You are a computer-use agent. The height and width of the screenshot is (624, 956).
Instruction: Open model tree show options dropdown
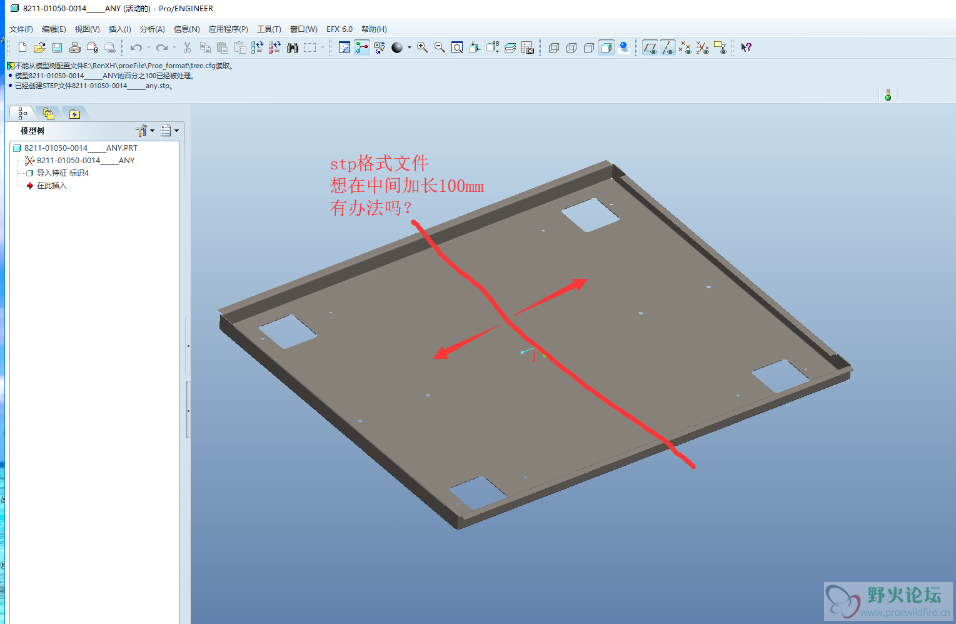pyautogui.click(x=170, y=131)
